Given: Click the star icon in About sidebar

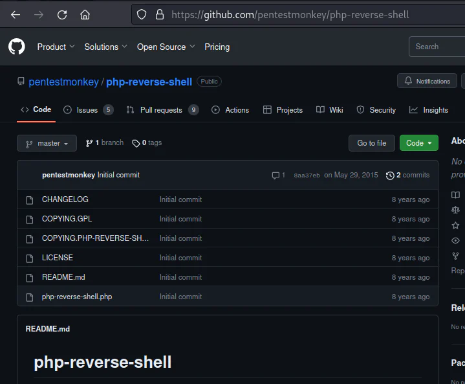Looking at the screenshot, I should (455, 225).
